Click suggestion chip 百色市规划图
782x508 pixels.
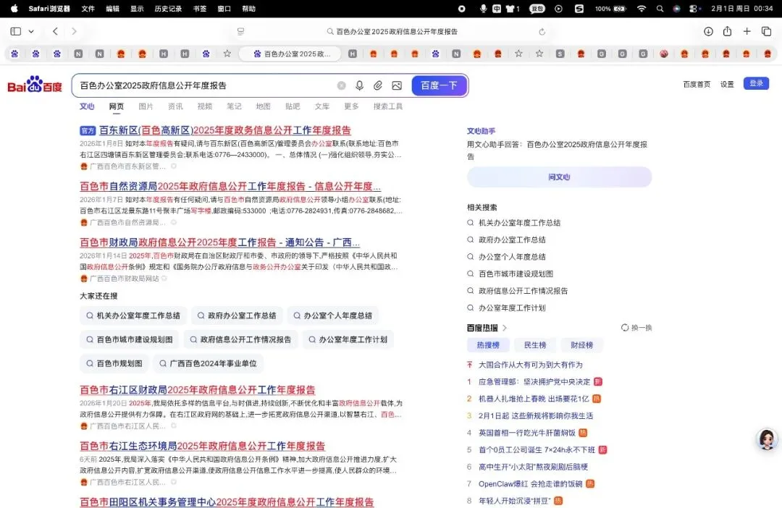tap(114, 363)
